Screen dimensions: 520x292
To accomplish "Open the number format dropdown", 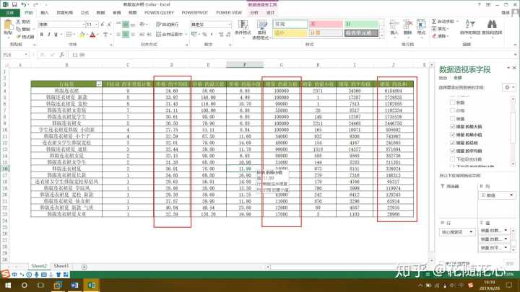I will [x=229, y=25].
